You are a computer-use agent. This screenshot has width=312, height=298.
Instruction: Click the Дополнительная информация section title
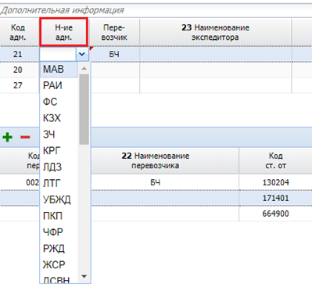(62, 10)
